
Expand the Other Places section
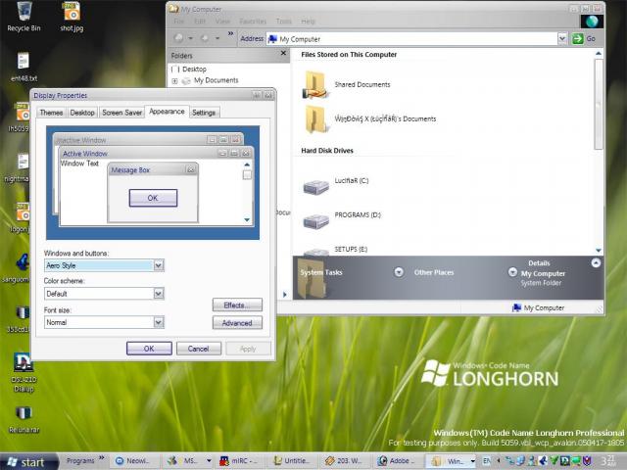coord(512,272)
